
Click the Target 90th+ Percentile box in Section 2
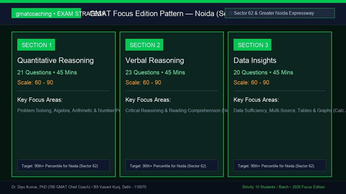pos(172,166)
